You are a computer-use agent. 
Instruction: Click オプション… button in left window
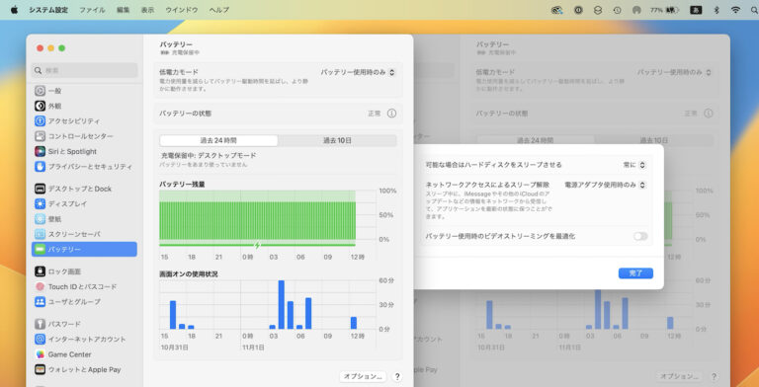[x=363, y=376]
